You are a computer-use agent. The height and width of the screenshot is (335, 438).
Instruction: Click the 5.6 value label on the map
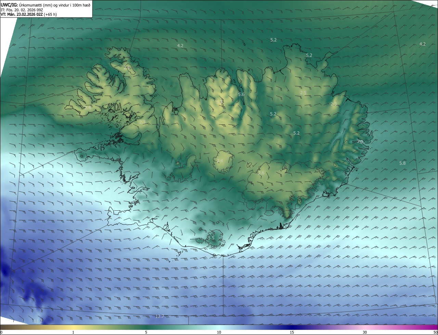coord(241,94)
